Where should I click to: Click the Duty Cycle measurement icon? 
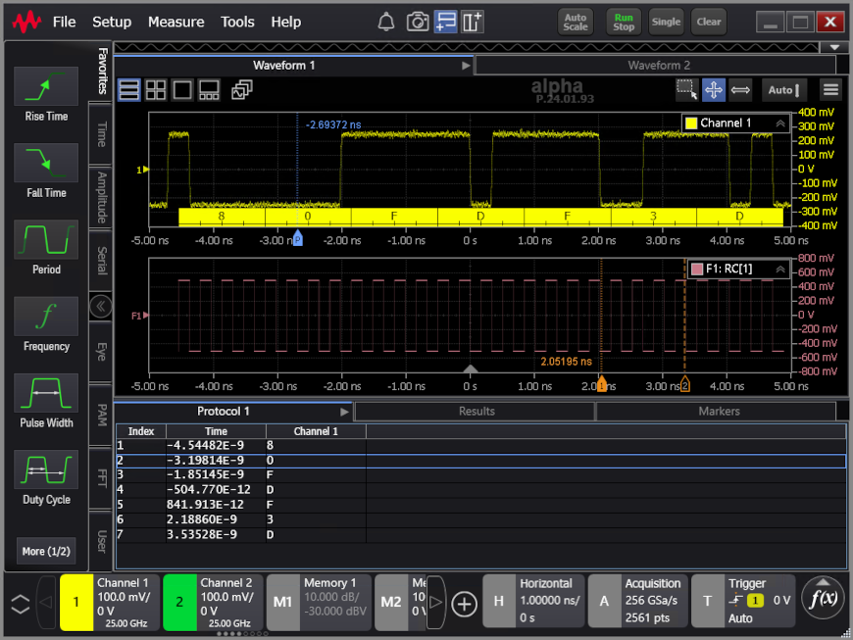46,470
